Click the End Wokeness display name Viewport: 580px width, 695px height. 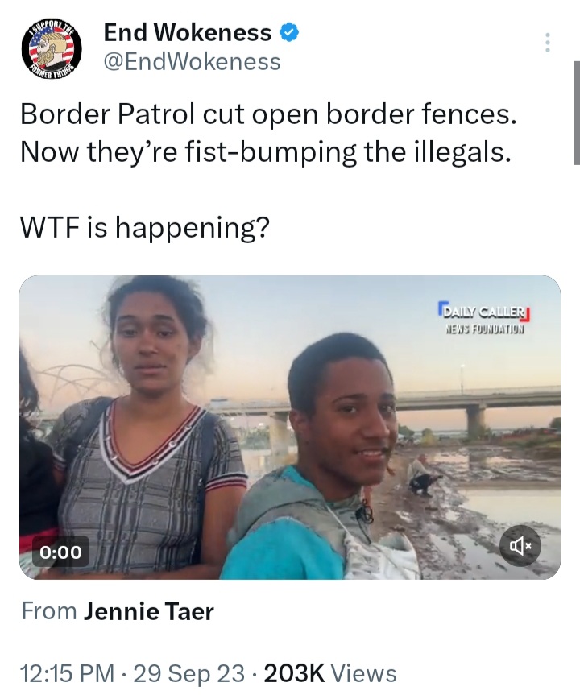(x=187, y=32)
